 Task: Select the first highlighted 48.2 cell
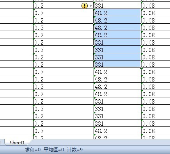pyautogui.click(x=117, y=12)
